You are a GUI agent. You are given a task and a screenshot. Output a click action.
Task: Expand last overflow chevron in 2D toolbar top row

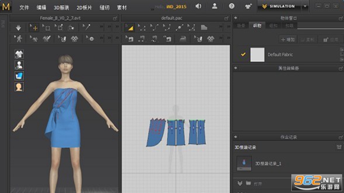click(x=229, y=27)
